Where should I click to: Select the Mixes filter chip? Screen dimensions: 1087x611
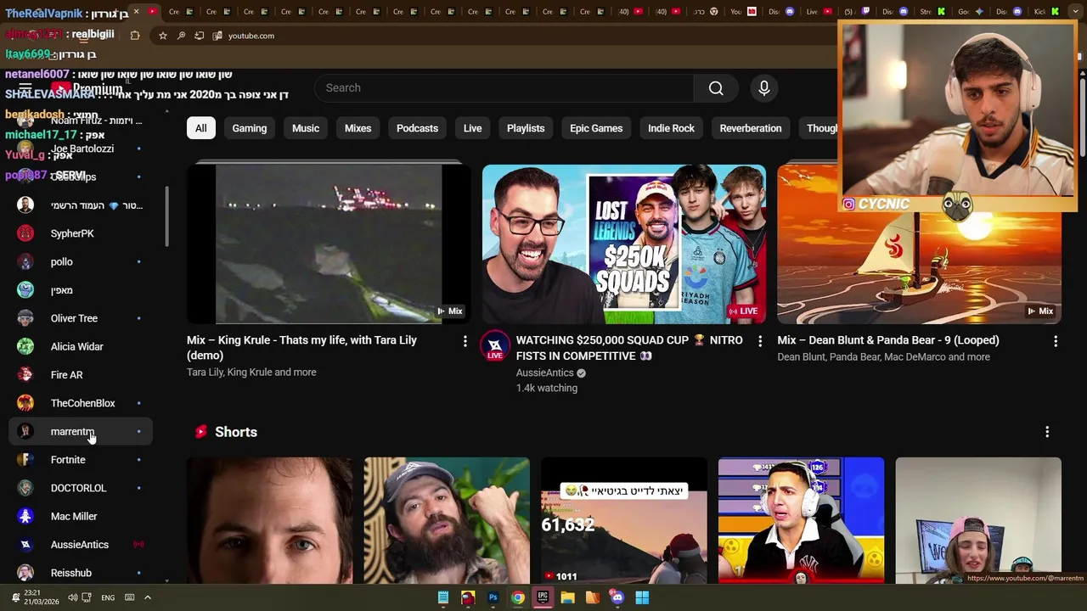click(x=358, y=128)
